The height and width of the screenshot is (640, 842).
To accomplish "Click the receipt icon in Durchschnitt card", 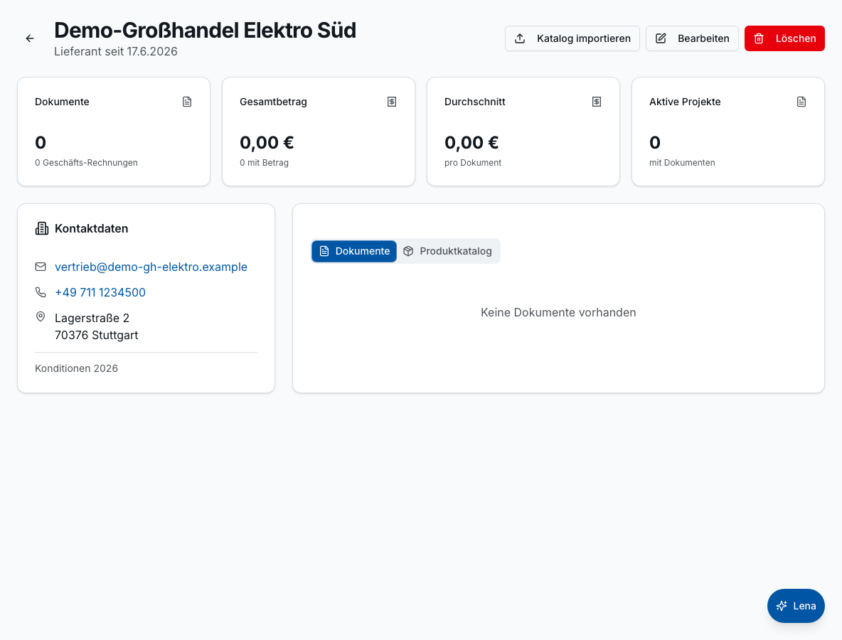I will (x=596, y=102).
